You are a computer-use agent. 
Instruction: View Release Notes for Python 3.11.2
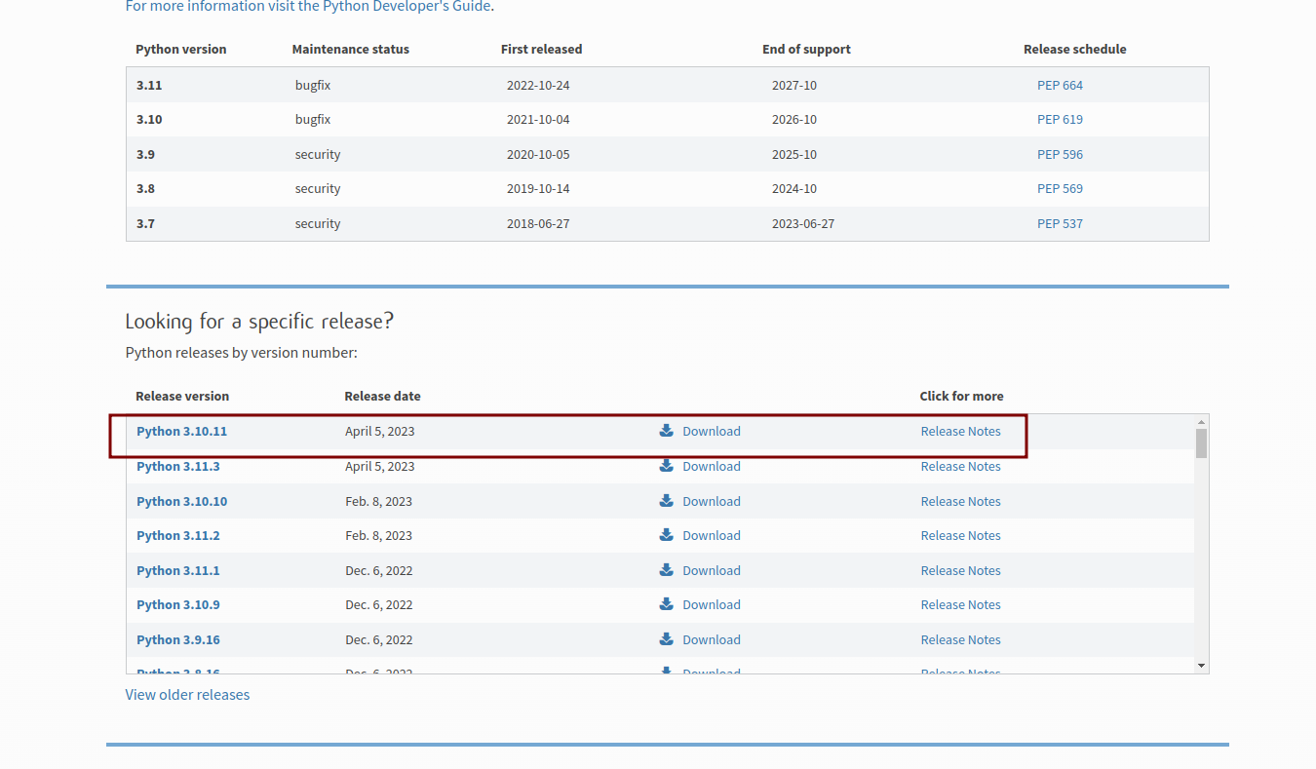pyautogui.click(x=960, y=535)
